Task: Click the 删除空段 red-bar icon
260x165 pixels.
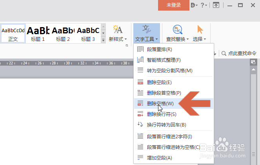Action: tap(140, 82)
